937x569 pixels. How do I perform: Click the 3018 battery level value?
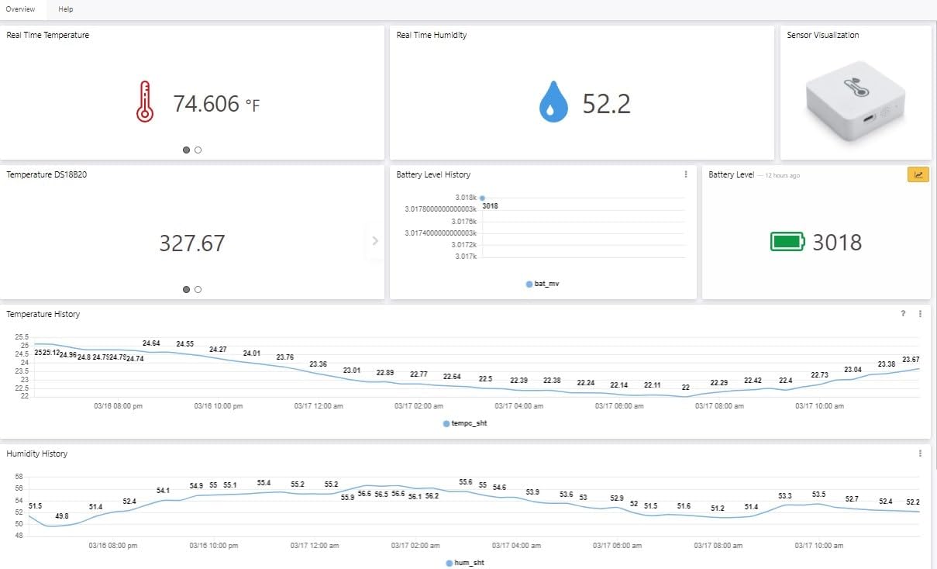(x=837, y=243)
